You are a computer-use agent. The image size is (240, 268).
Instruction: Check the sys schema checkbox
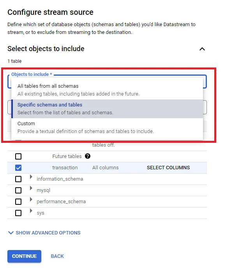tap(18, 213)
